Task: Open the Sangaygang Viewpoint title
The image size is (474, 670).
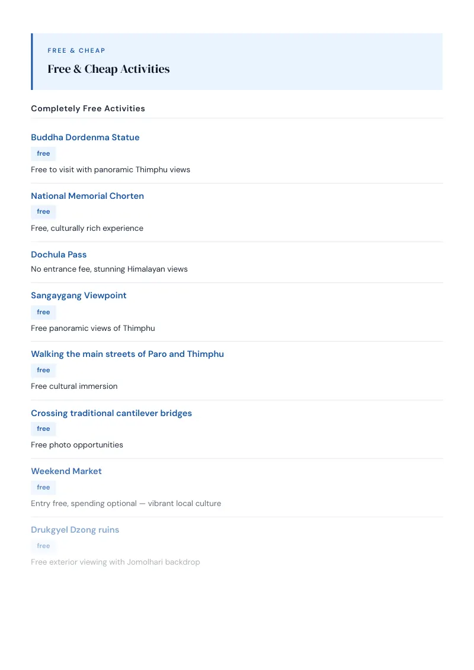Action: (x=79, y=295)
